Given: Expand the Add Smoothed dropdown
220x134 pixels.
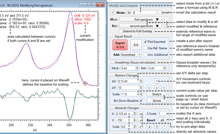Looking at the screenshot, I should coord(131,54).
